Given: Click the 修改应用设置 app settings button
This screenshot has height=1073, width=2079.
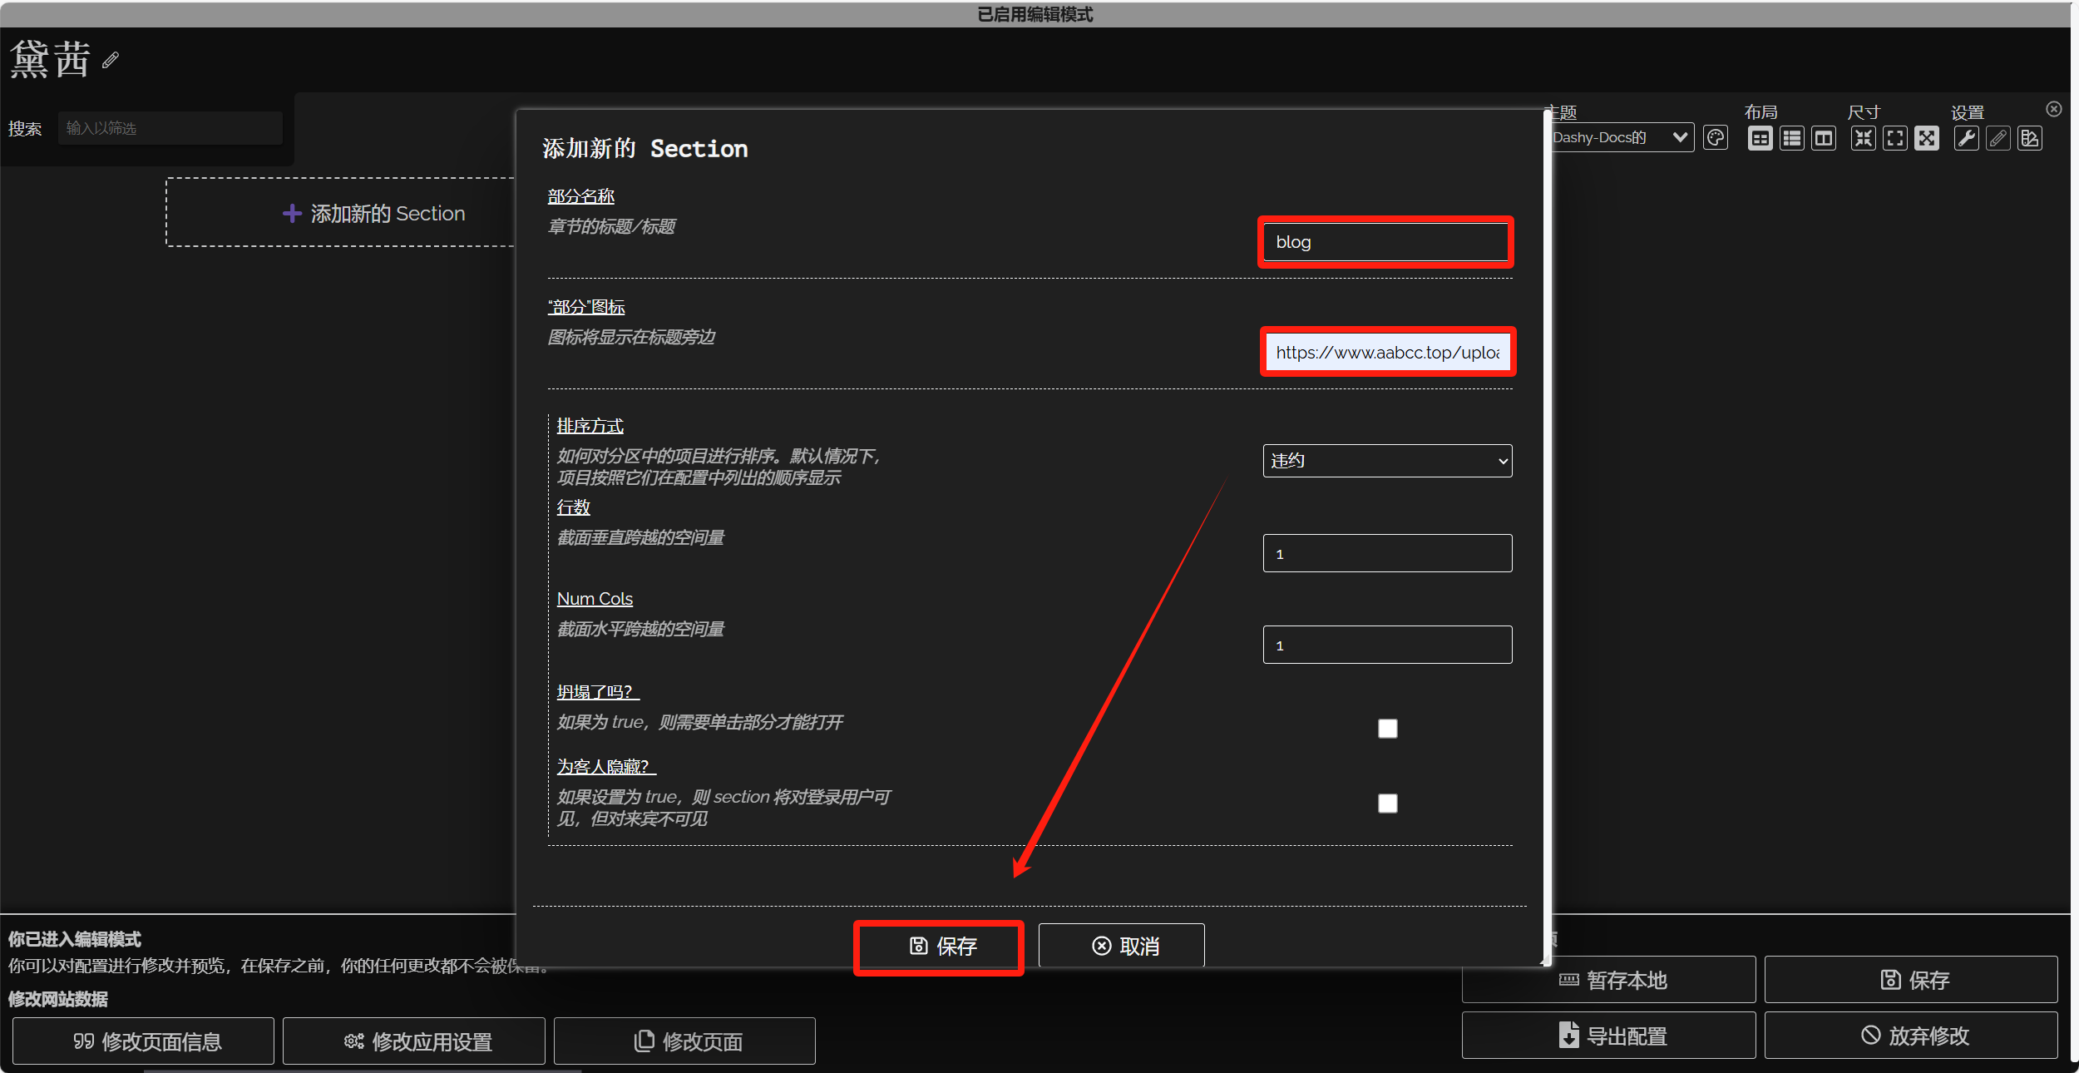Looking at the screenshot, I should (413, 1041).
